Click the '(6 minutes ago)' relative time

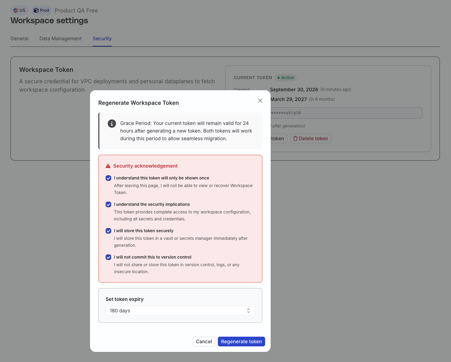point(336,90)
